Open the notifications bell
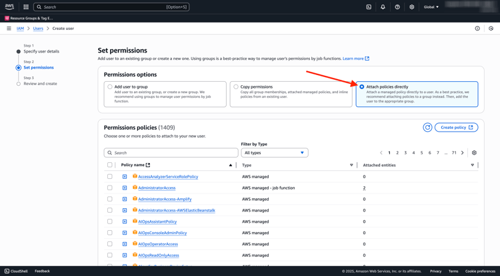Screen dimensions: 500x276 pyautogui.click(x=383, y=7)
